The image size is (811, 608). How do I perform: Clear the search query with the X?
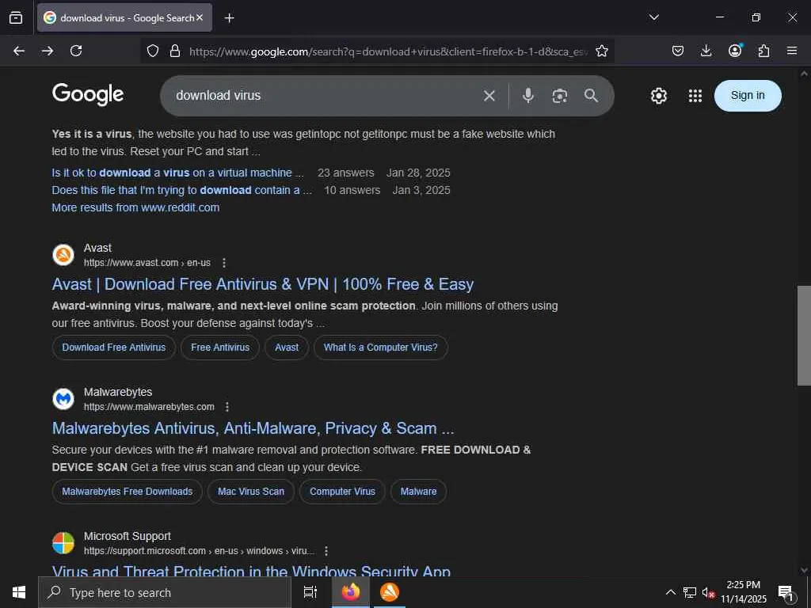click(489, 96)
